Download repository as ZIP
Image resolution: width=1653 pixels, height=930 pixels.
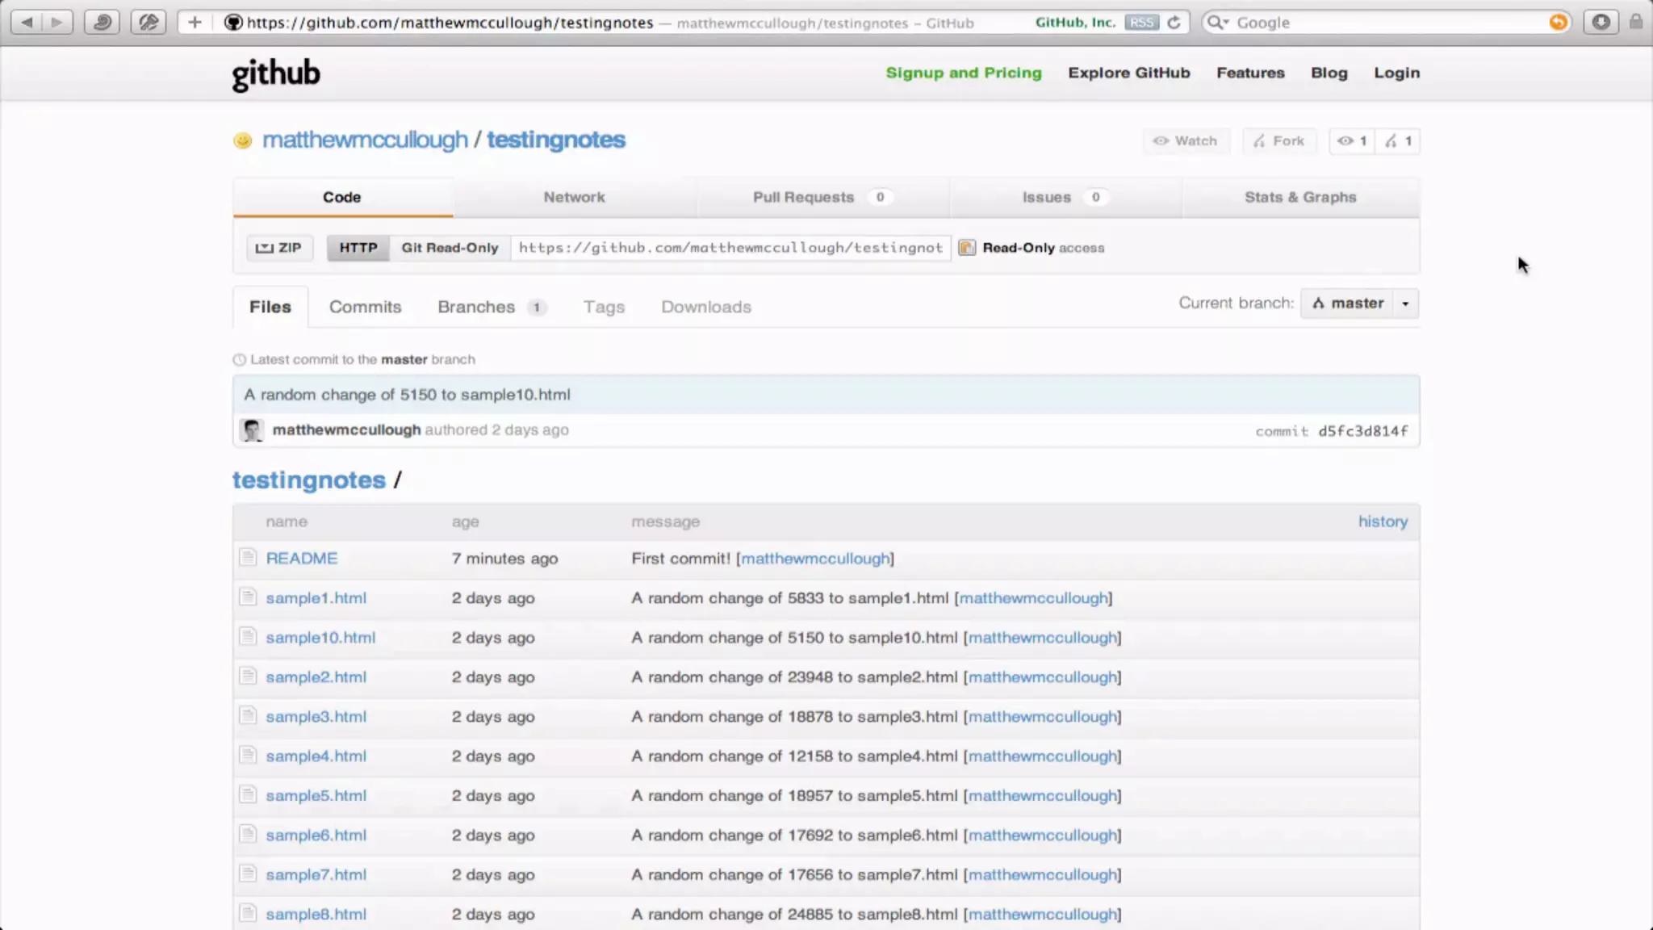click(x=278, y=248)
